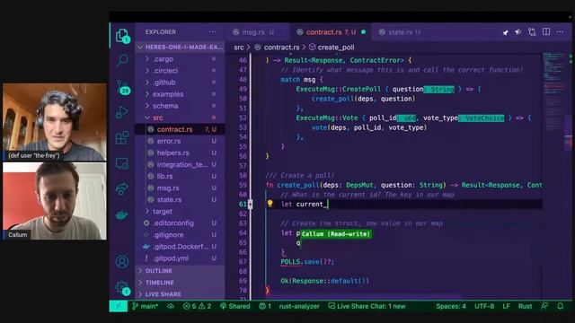Open editor more actions ellipsis
575x323 pixels.
coord(560,32)
